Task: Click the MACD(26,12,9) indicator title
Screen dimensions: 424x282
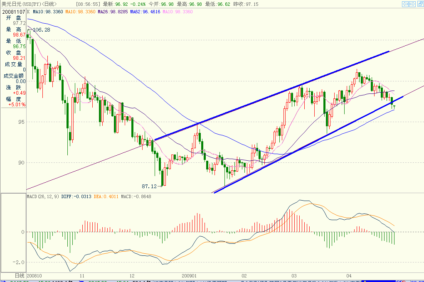Action: (43, 196)
